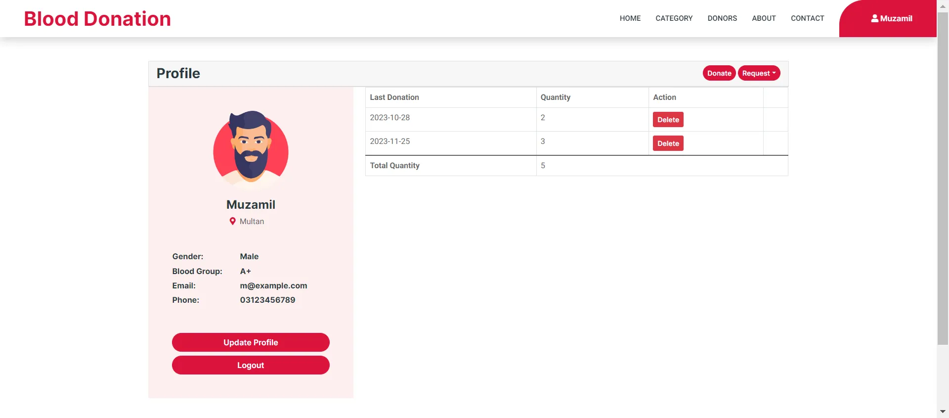The height and width of the screenshot is (418, 949).
Task: Click the user icon beside Muzamil
Action: click(874, 18)
